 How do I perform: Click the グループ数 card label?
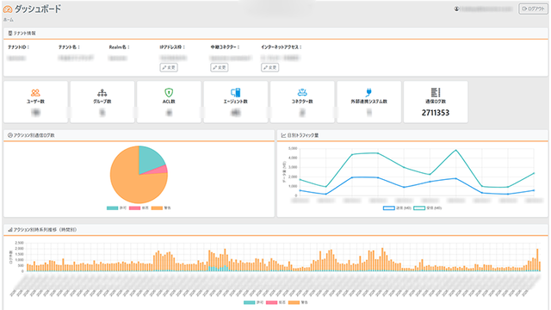click(102, 102)
